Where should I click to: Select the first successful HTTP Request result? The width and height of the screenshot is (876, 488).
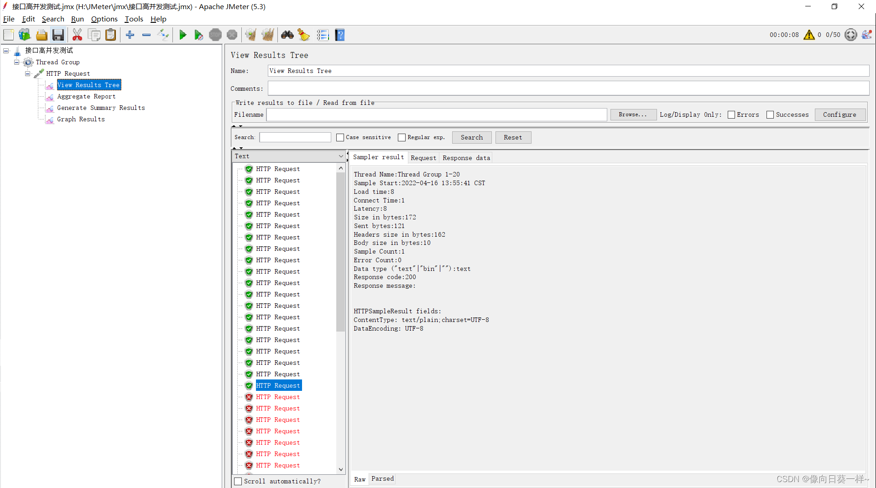click(x=278, y=169)
